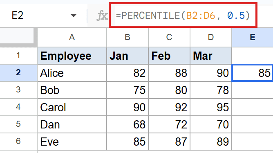Click result cell E2 showing 85

coord(253,73)
